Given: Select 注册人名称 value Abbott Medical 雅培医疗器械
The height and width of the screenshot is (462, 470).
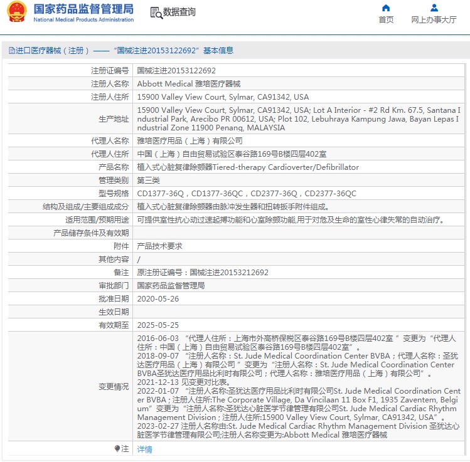Looking at the screenshot, I should click(188, 84).
